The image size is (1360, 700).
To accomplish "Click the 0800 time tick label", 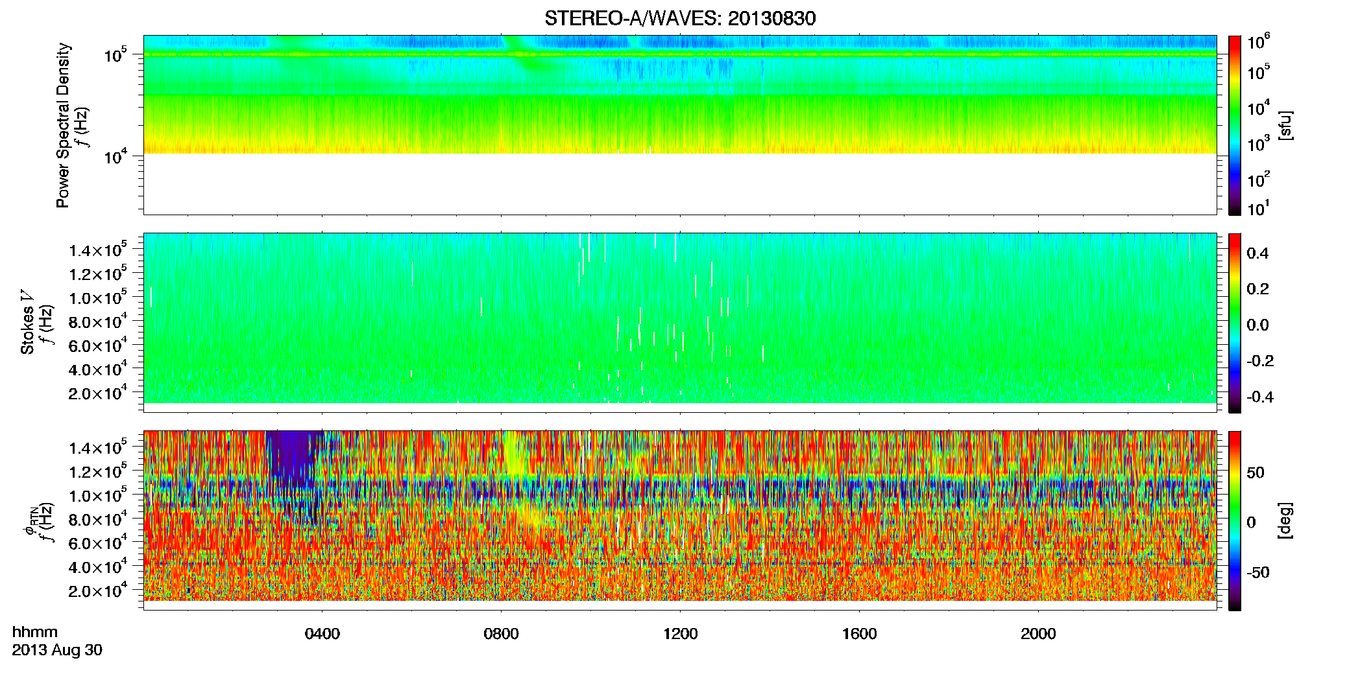I will click(x=501, y=634).
